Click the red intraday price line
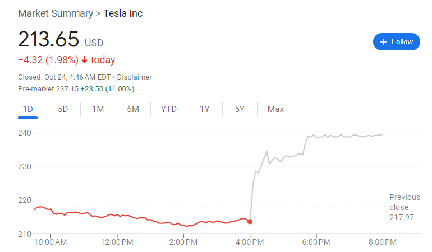The image size is (432, 252). [140, 218]
